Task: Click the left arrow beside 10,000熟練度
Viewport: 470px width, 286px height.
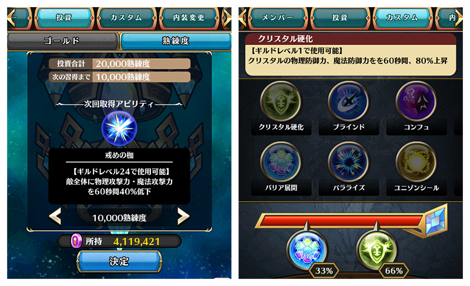Action: click(x=55, y=216)
